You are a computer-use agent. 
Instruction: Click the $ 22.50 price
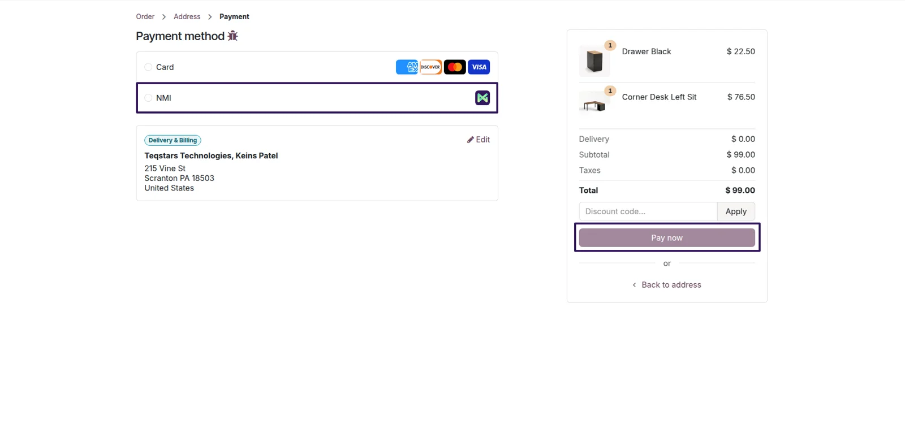pyautogui.click(x=741, y=51)
